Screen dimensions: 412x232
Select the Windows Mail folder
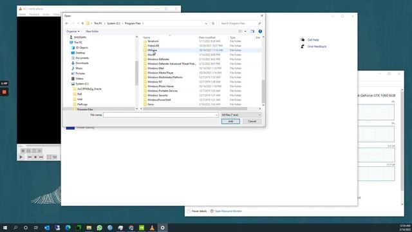pos(156,68)
